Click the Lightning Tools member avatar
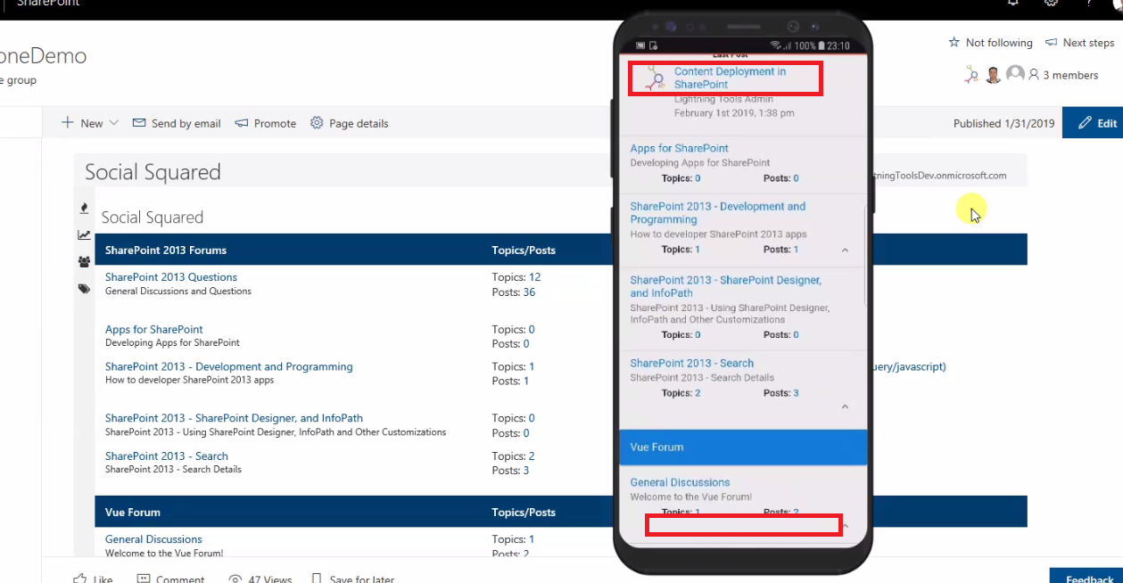Image resolution: width=1123 pixels, height=583 pixels. [x=971, y=75]
